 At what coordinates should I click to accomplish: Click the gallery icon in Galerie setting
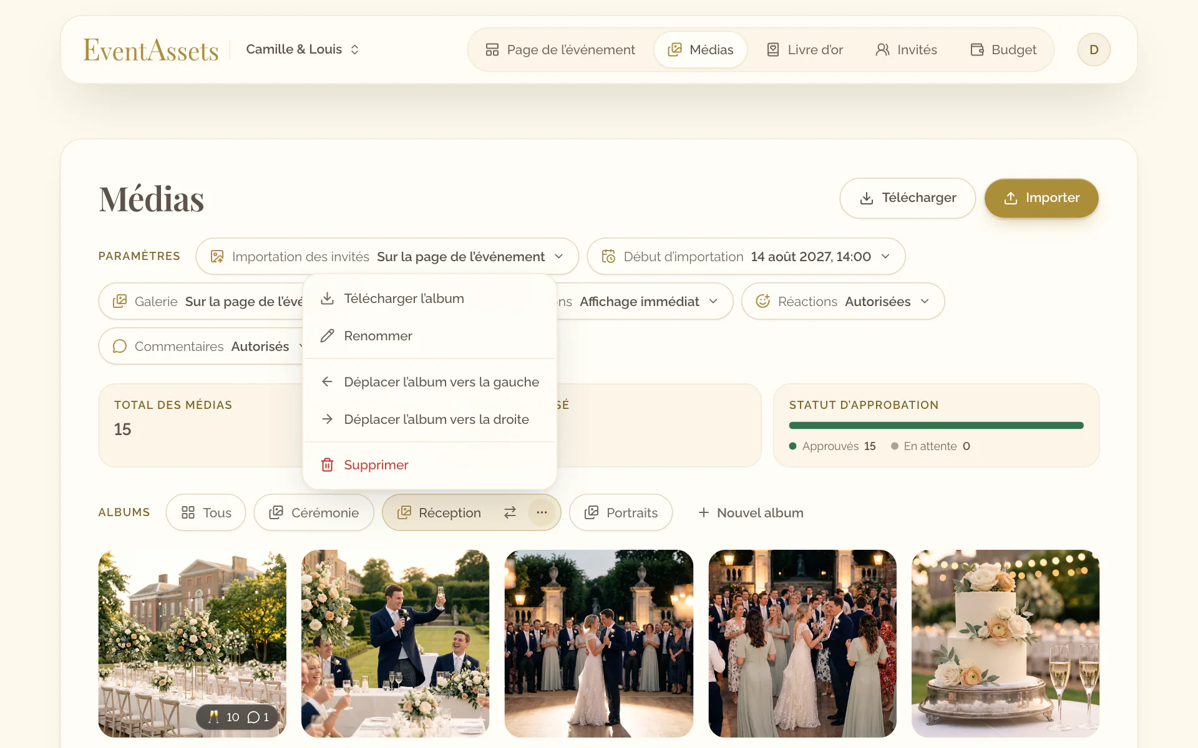tap(120, 301)
